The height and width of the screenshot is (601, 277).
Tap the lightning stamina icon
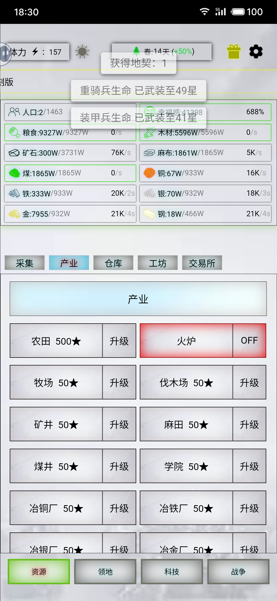[35, 52]
